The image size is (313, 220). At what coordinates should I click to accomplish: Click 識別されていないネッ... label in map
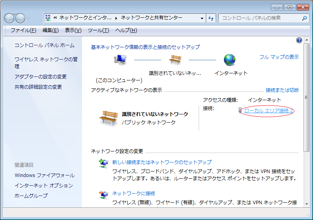coord(175,73)
